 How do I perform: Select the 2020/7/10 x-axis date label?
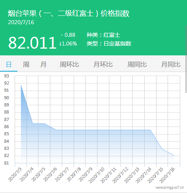[x=97, y=175]
